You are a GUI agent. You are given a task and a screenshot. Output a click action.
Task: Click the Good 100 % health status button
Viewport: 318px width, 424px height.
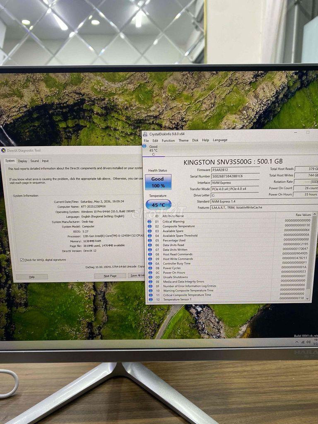[x=158, y=182]
